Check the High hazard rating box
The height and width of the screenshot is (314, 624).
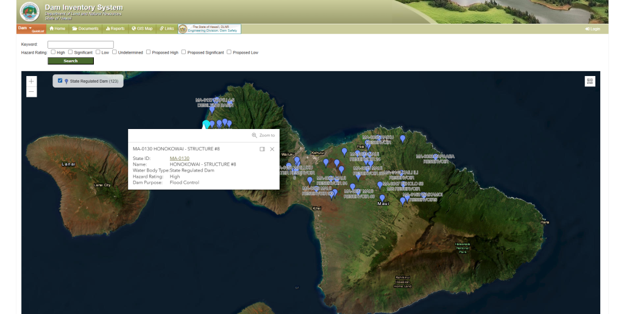click(53, 52)
